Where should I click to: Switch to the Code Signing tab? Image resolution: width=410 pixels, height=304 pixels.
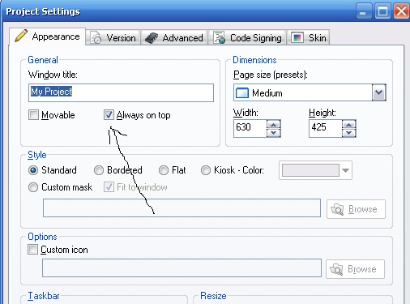(x=248, y=37)
